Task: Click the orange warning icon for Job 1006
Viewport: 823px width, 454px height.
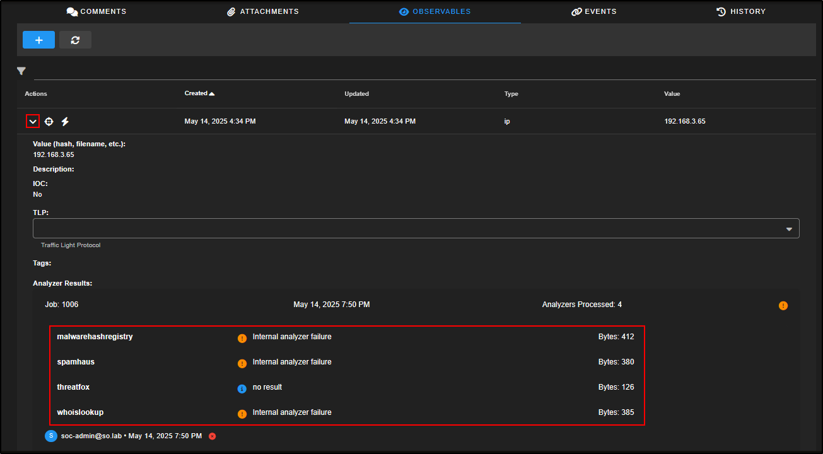Action: click(x=783, y=305)
